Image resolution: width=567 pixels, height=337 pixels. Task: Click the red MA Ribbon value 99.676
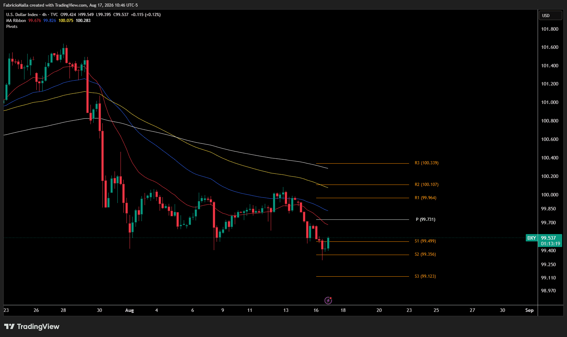click(x=35, y=21)
